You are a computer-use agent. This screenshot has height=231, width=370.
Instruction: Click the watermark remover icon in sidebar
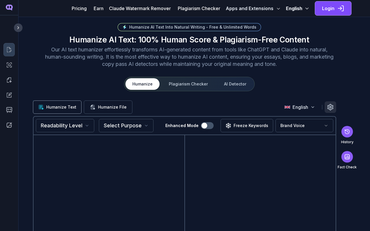point(9,125)
